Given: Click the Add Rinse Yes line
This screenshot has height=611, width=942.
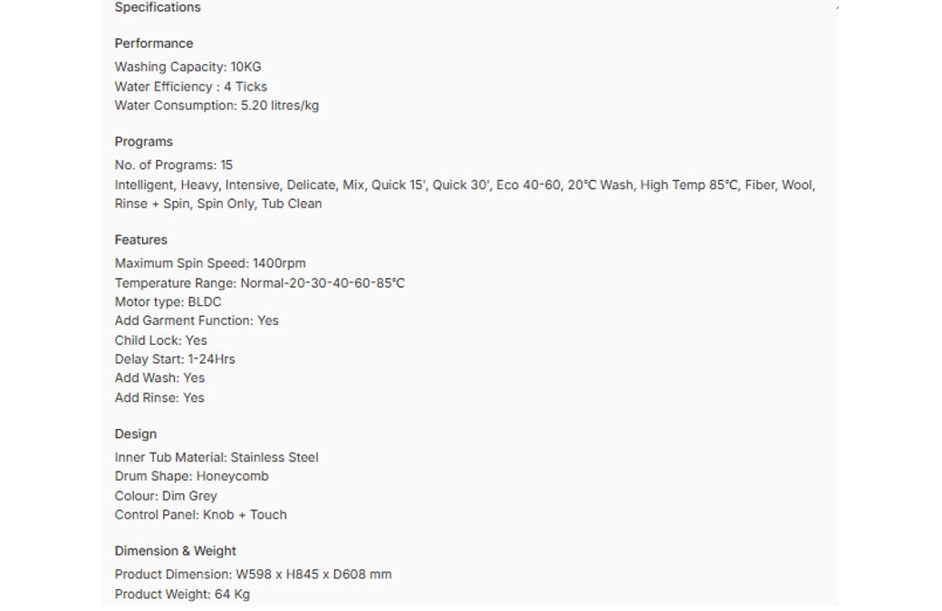Looking at the screenshot, I should [159, 397].
